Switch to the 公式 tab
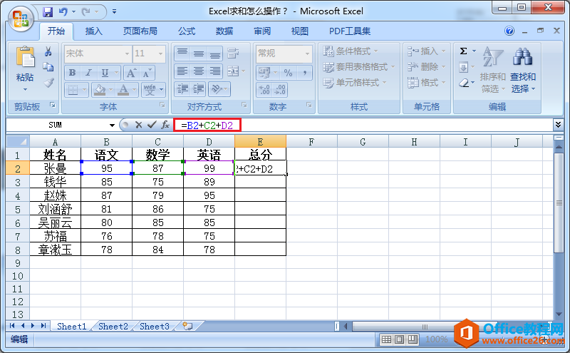This screenshot has width=570, height=353. coord(187,31)
